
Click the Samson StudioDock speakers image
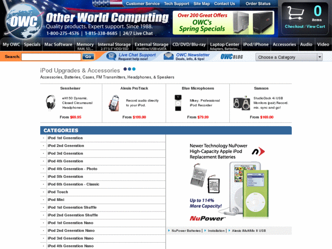(x=242, y=103)
